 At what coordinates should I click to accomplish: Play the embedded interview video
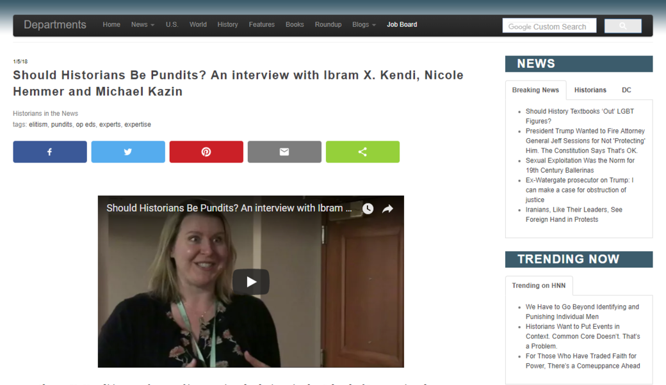tap(250, 282)
